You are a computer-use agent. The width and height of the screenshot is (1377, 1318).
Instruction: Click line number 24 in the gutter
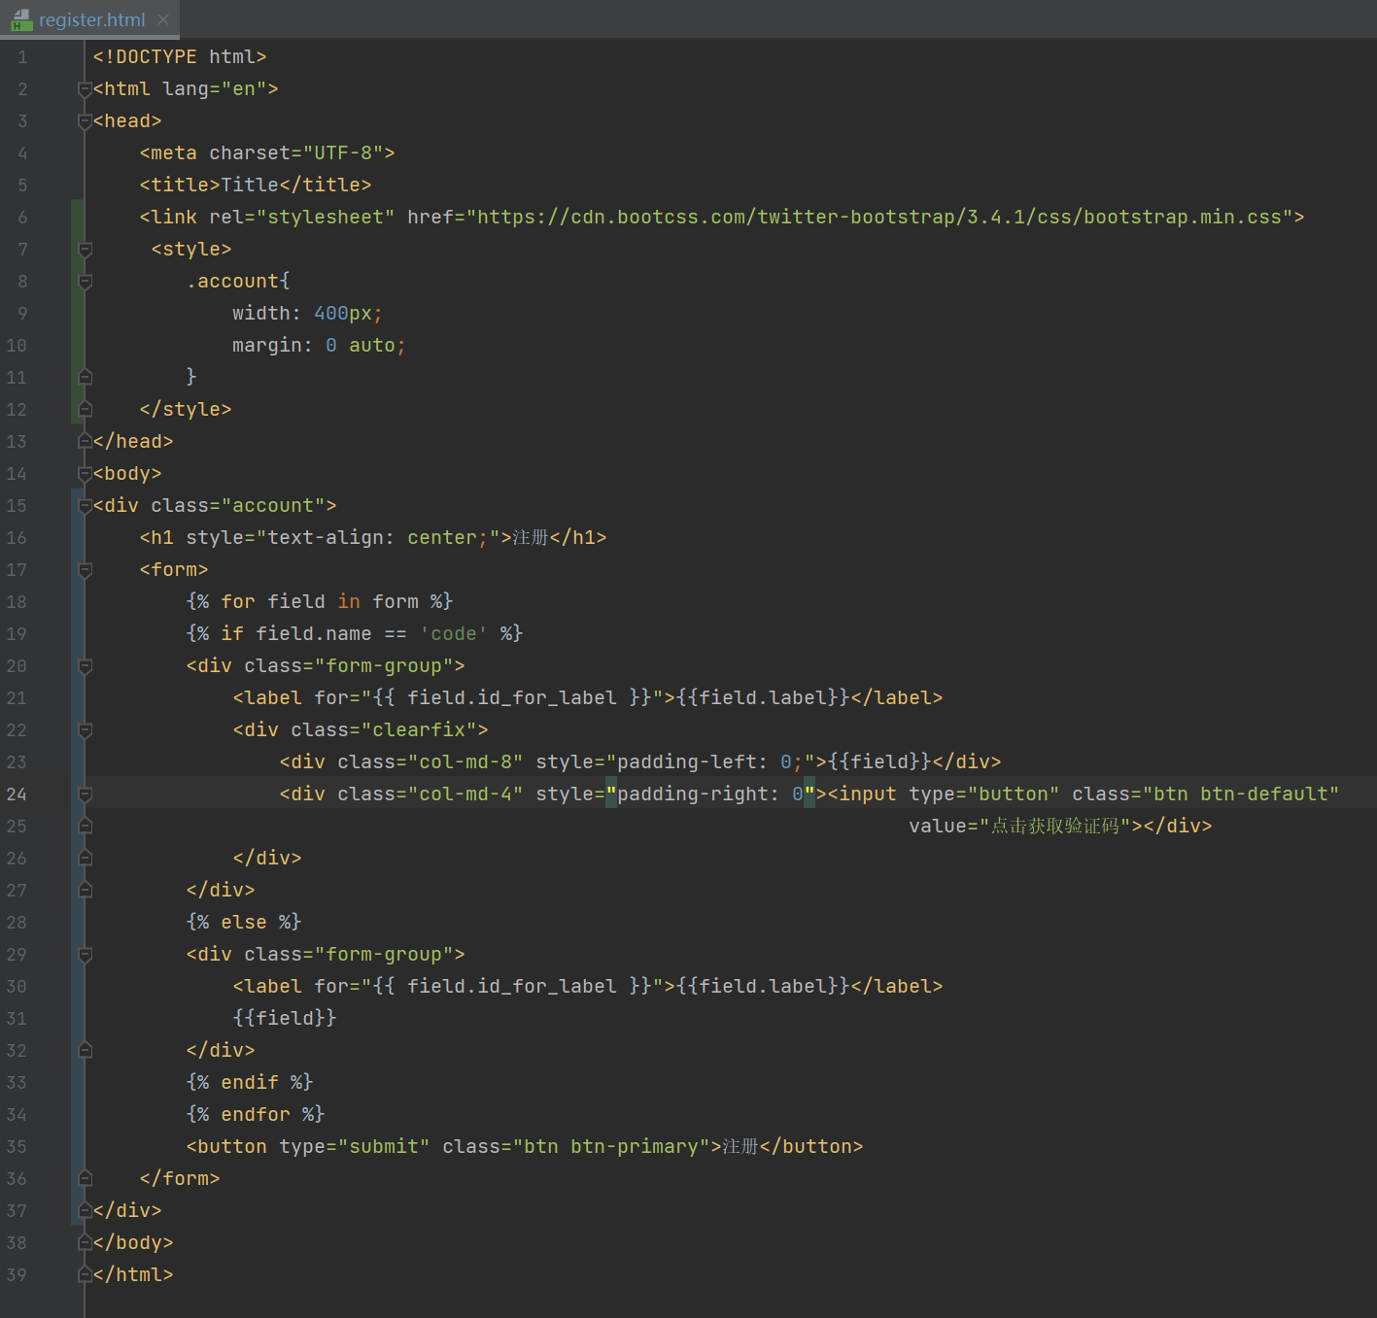[x=17, y=794]
